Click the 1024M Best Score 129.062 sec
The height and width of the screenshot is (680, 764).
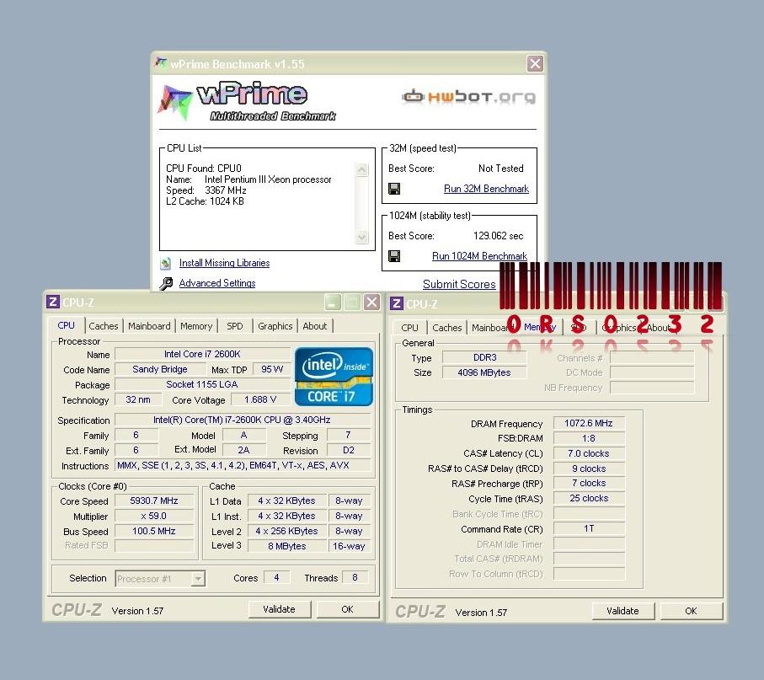[x=498, y=236]
